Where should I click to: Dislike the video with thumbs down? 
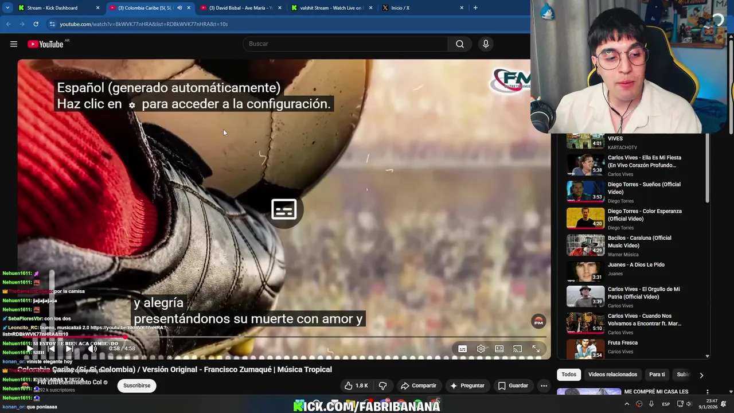[383, 385]
